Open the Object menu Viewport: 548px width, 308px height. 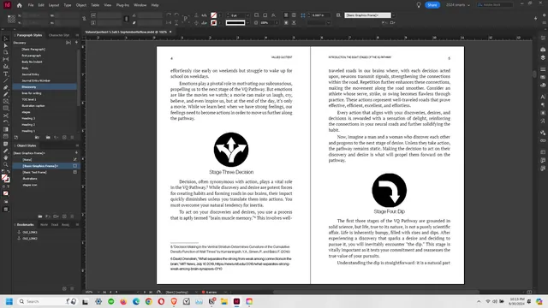pyautogui.click(x=81, y=5)
